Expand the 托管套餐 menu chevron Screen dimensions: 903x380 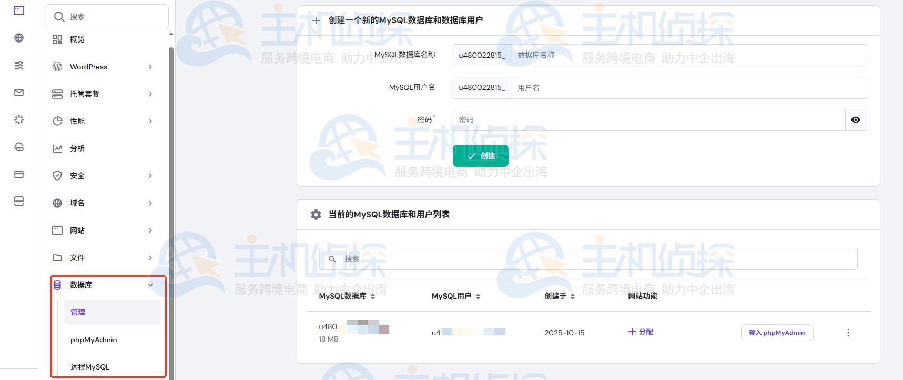click(150, 94)
